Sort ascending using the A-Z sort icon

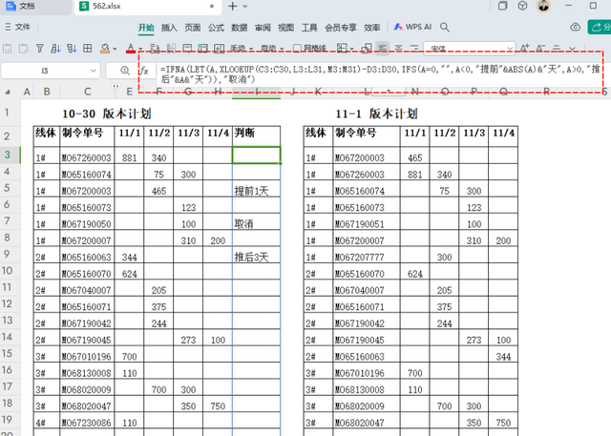[x=55, y=49]
